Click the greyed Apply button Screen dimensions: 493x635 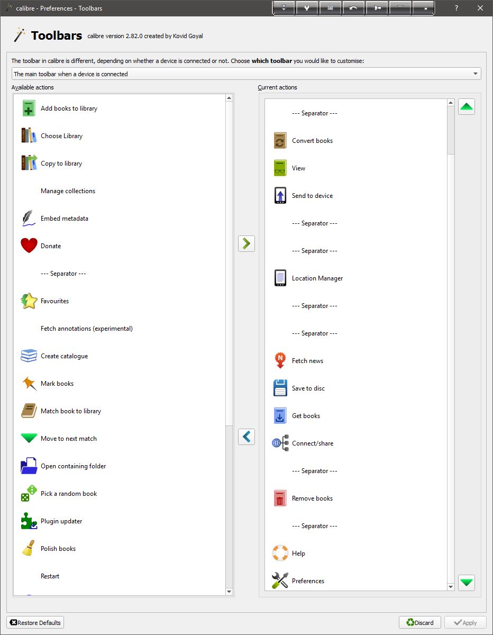465,623
